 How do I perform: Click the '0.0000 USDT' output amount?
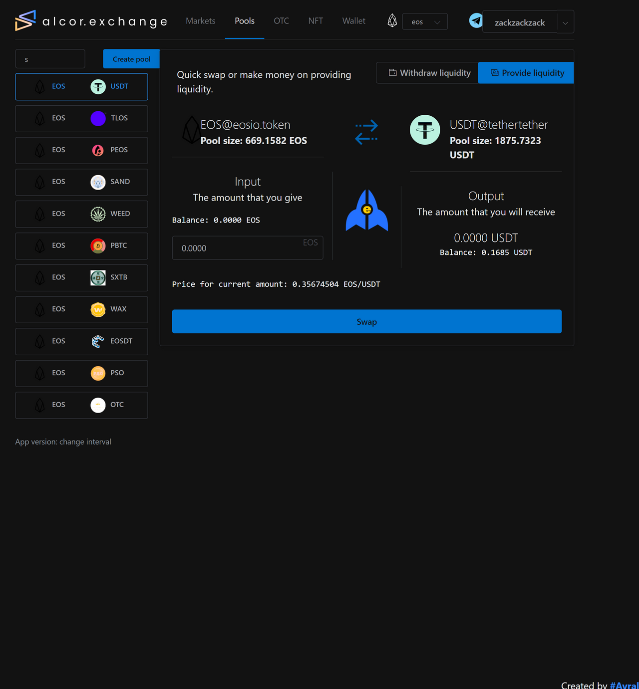486,238
